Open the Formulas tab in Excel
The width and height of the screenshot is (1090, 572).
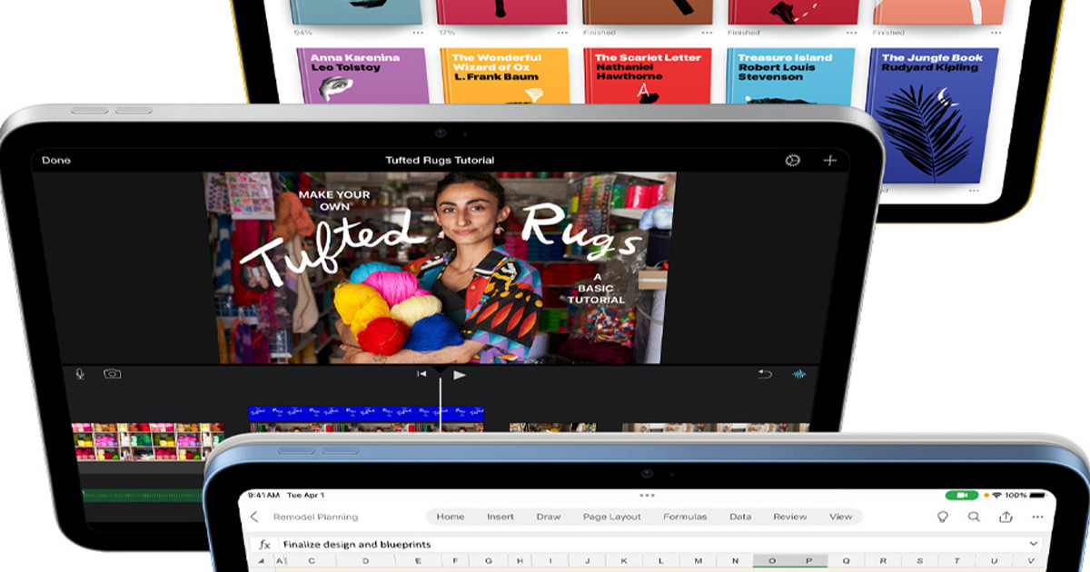click(x=685, y=517)
